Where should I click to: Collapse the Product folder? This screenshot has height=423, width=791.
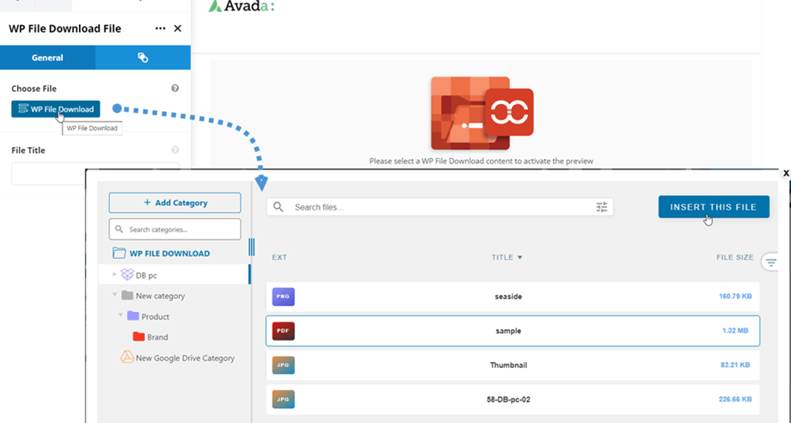point(121,316)
